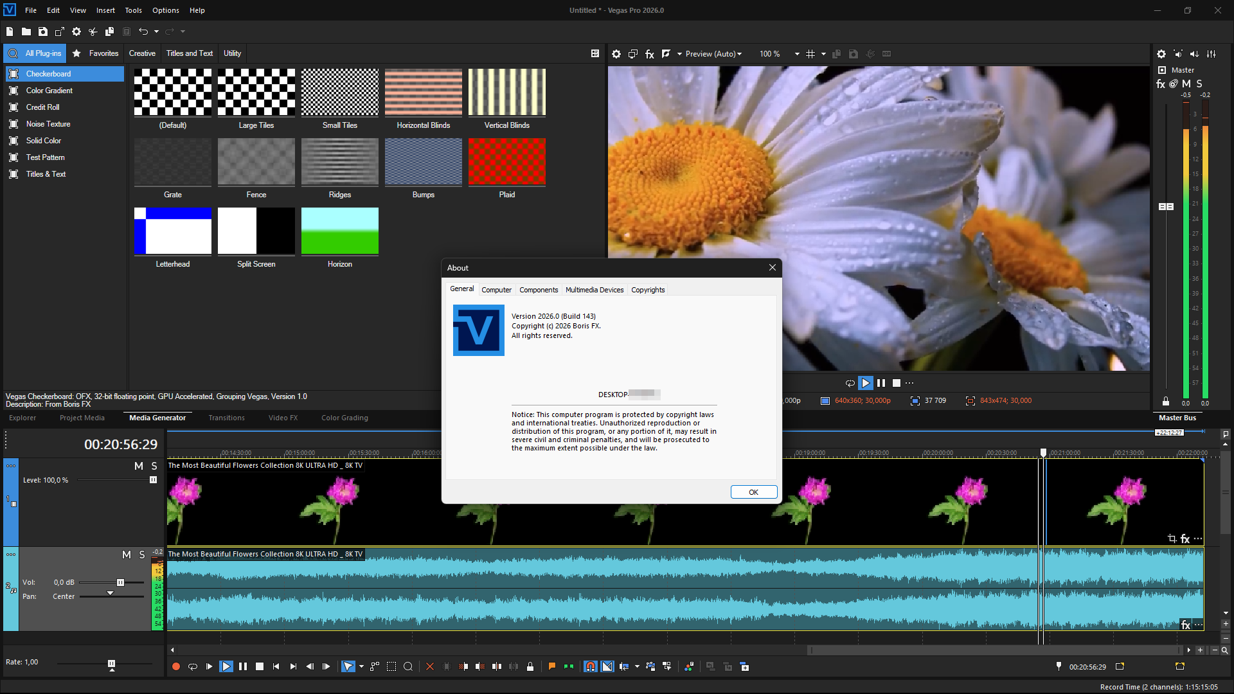Toggle snapping with the magnet icon
This screenshot has width=1234, height=694.
coord(591,667)
